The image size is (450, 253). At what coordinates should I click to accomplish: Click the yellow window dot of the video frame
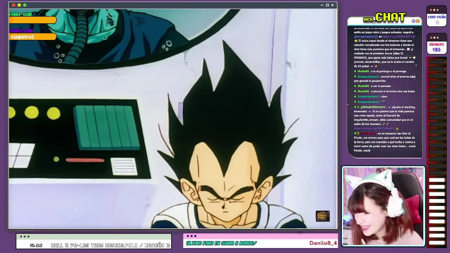tap(19, 5)
